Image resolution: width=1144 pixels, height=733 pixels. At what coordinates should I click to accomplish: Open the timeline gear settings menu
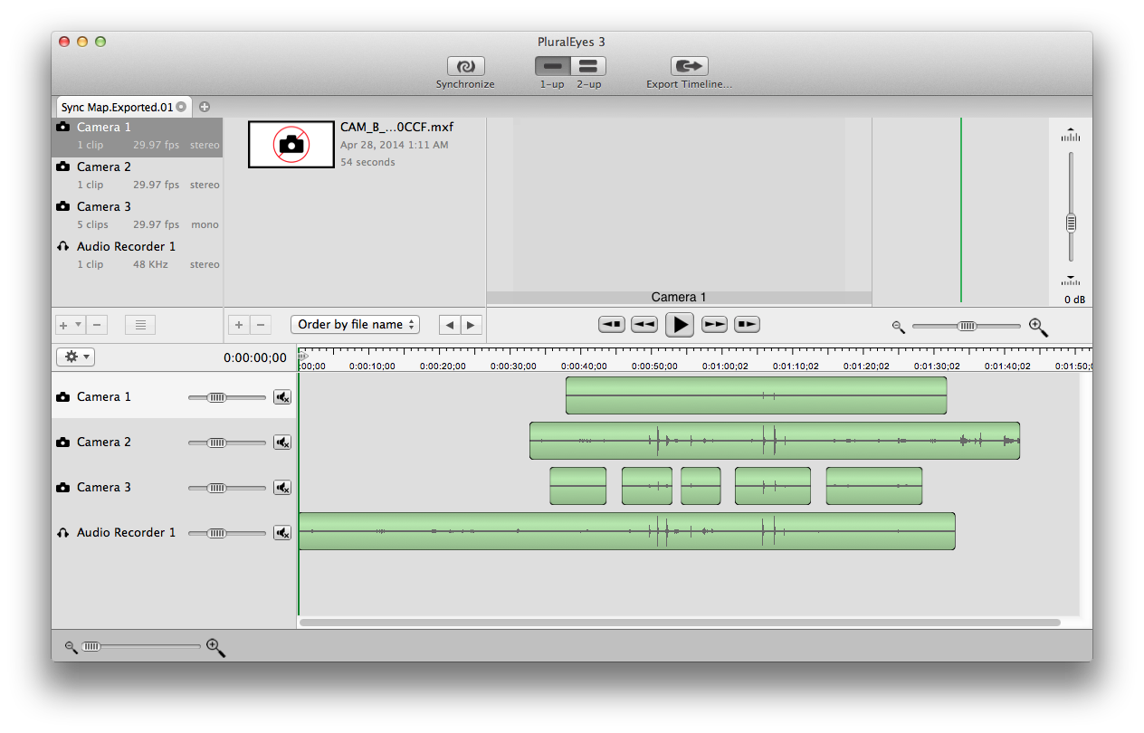(75, 357)
